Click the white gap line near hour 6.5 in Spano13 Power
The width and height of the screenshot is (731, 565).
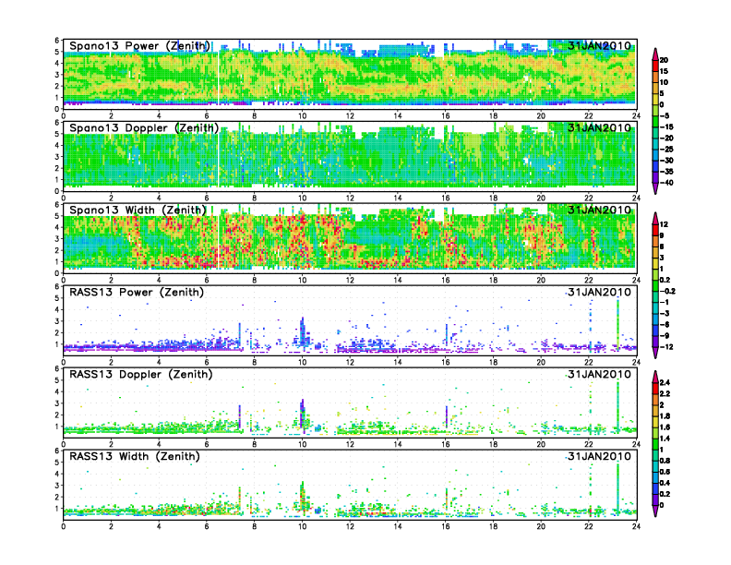pos(219,77)
